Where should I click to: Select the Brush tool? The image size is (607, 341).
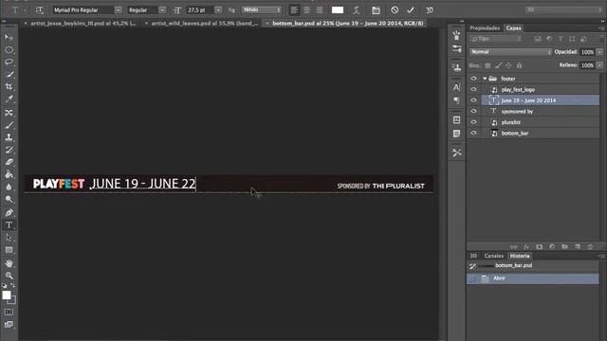click(9, 125)
